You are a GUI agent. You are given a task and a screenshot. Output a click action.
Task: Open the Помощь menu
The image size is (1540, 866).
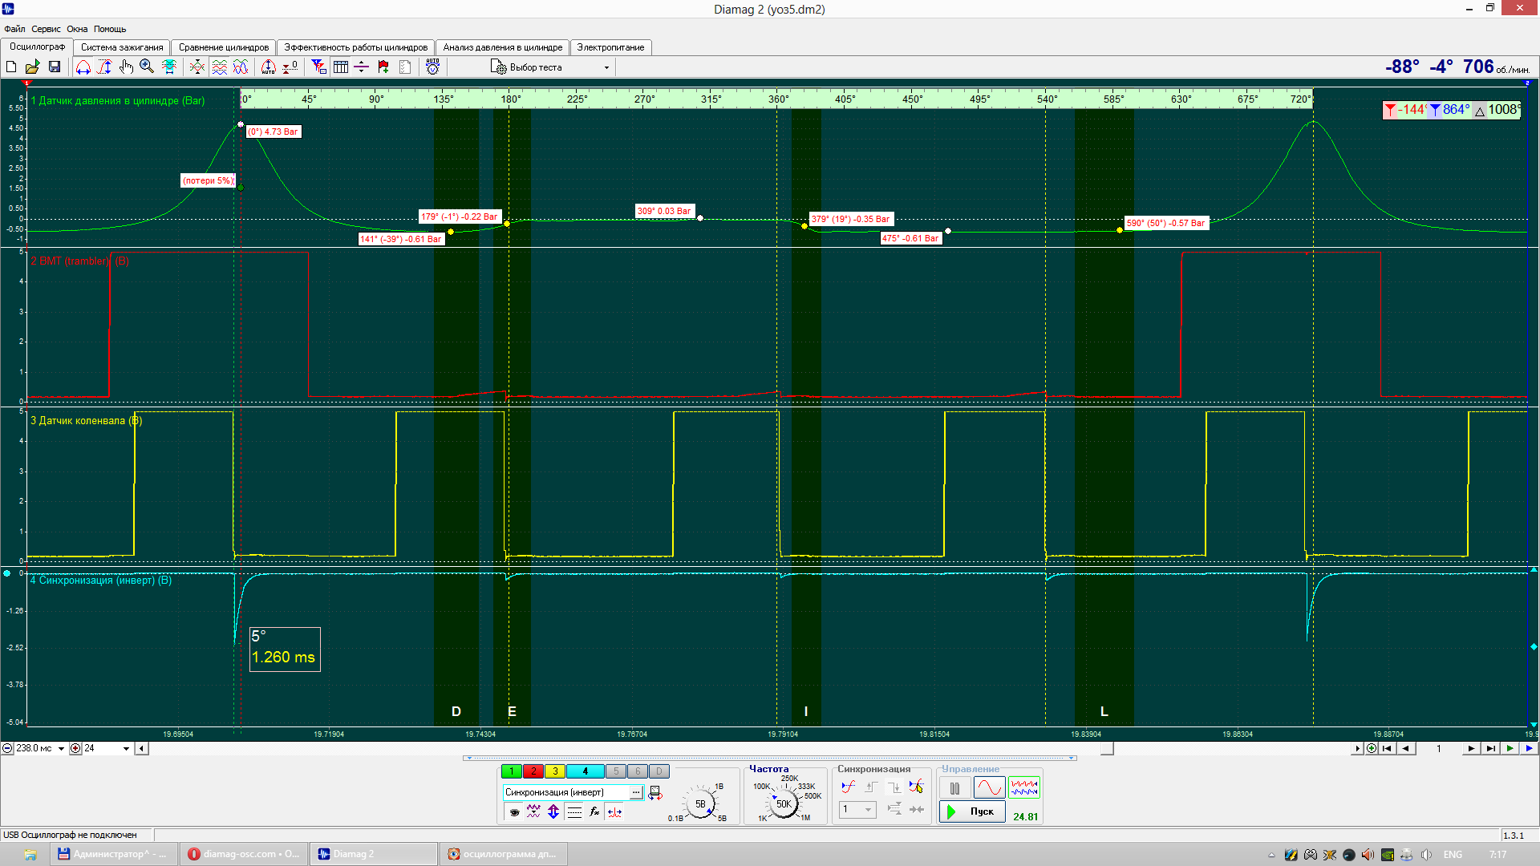pyautogui.click(x=110, y=29)
